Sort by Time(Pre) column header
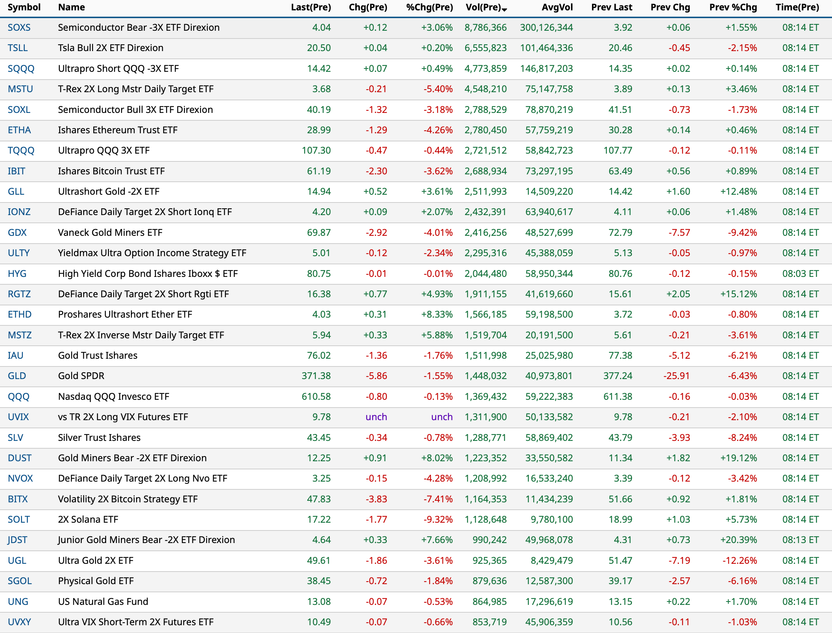Viewport: 832px width, 633px height. point(797,7)
